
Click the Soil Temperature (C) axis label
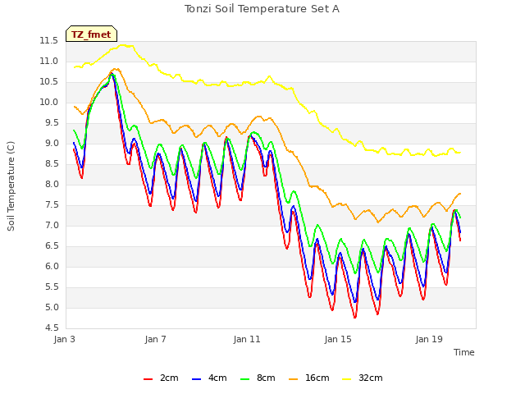(x=11, y=186)
